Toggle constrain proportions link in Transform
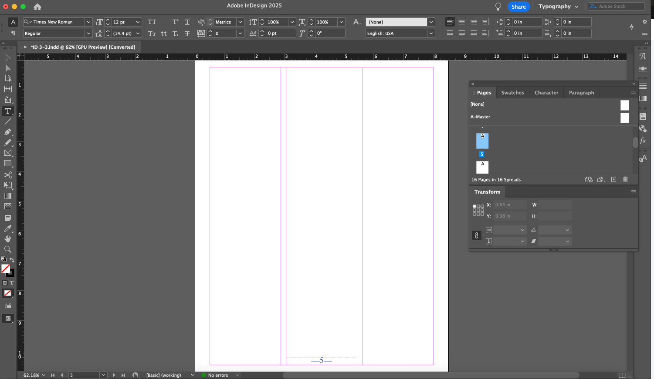The image size is (654, 379). tap(476, 235)
